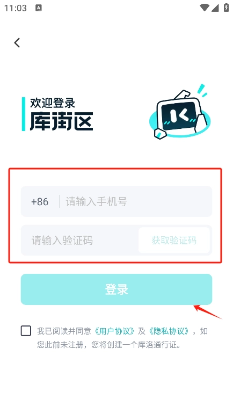
Task: Tap the Wi-Fi status icon
Action: coord(204,8)
